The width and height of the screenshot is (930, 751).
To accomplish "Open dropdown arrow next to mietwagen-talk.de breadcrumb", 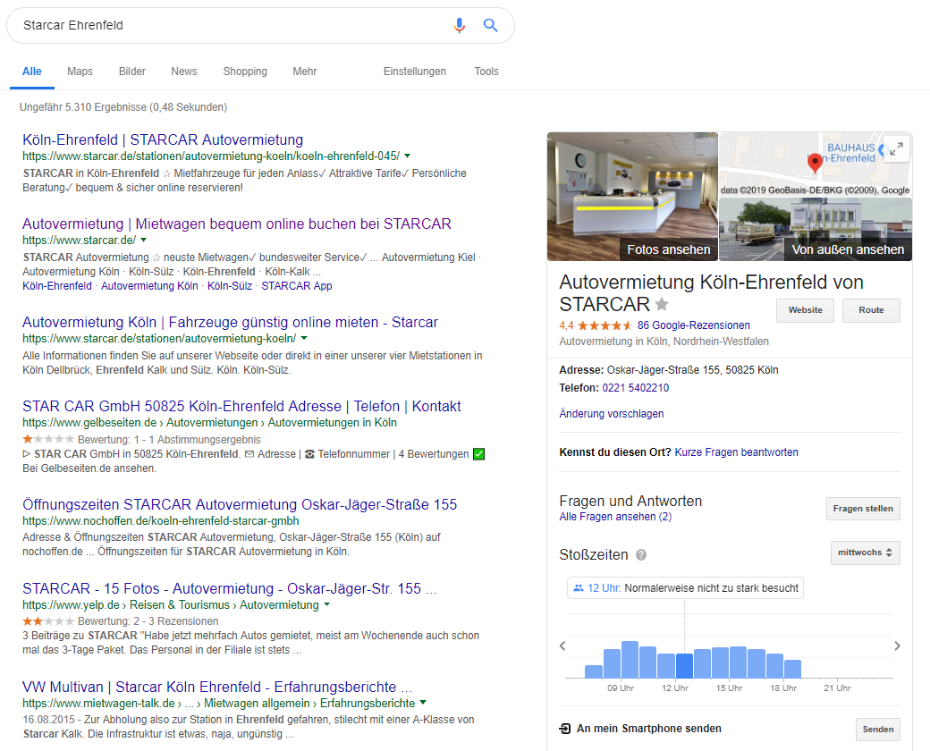I will click(423, 703).
